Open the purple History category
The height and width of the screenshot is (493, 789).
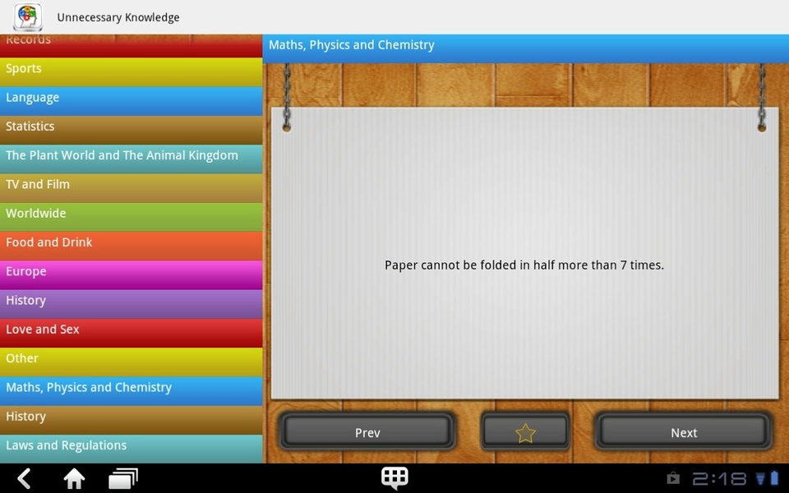pos(131,304)
